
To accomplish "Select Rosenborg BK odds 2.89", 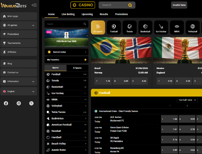I will (x=169, y=150).
